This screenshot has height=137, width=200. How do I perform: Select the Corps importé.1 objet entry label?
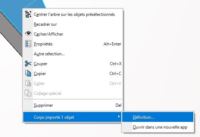(x=54, y=117)
